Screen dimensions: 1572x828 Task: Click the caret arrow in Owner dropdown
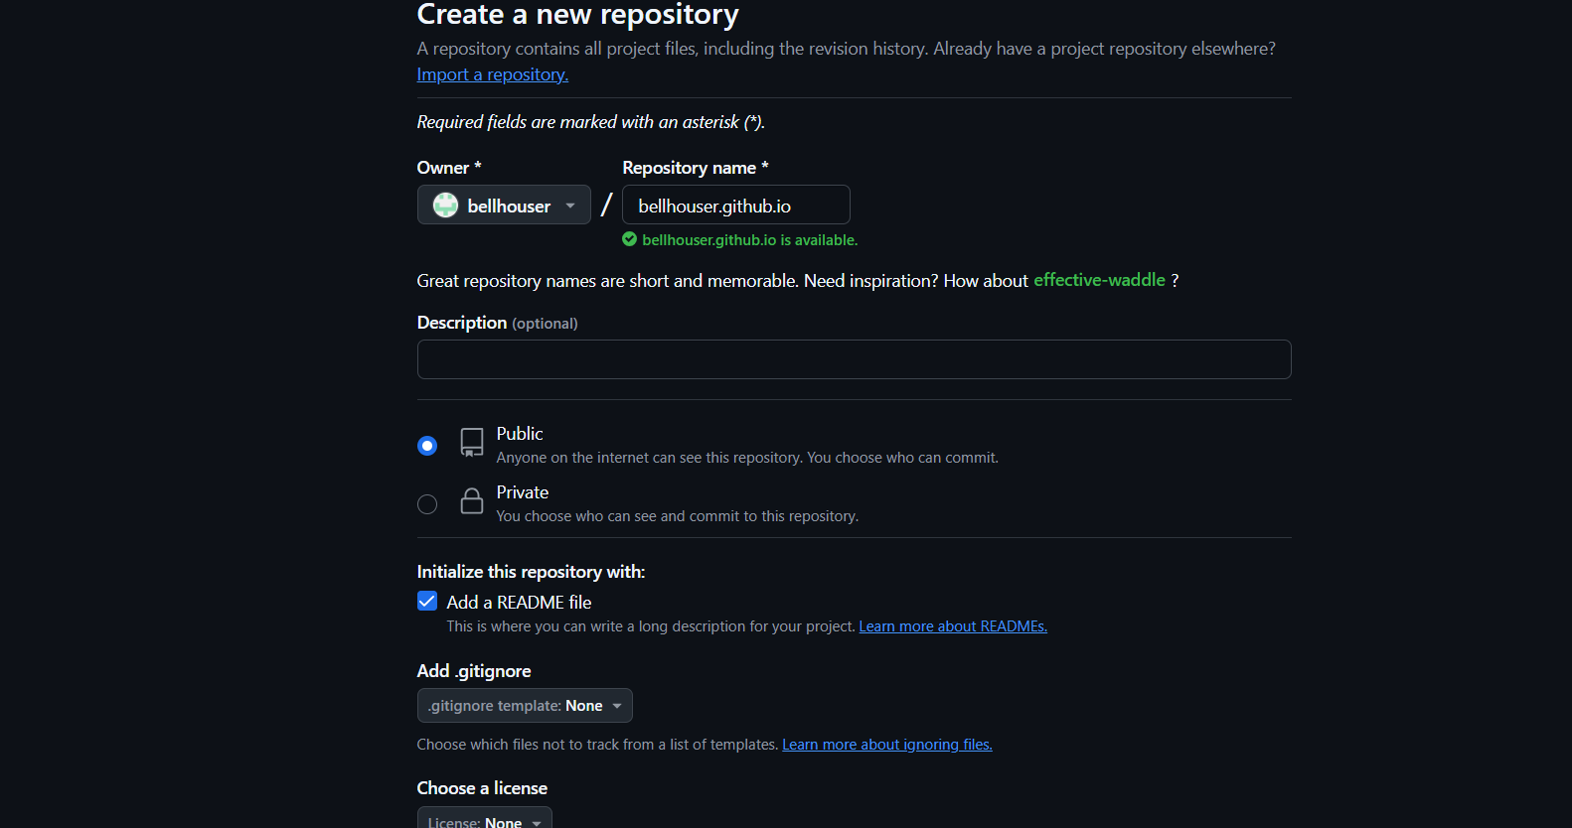[x=570, y=207]
